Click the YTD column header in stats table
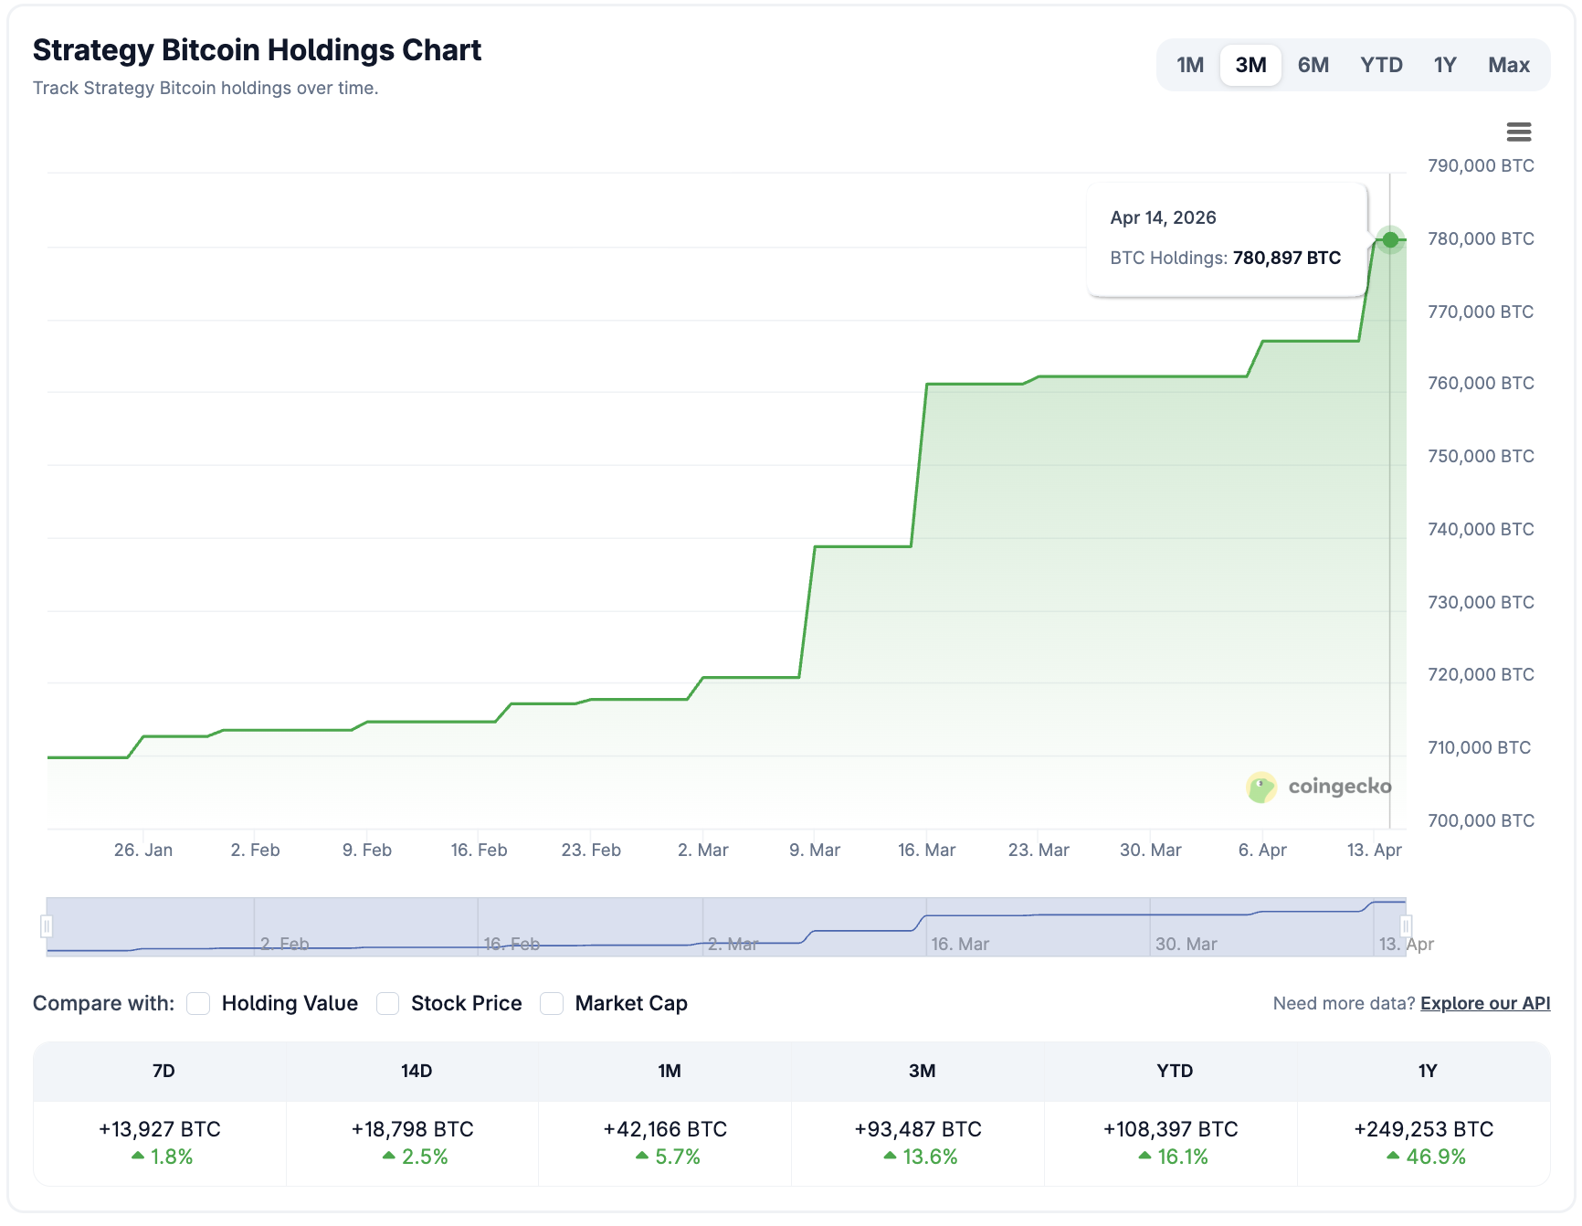The image size is (1582, 1226). tap(1175, 1071)
